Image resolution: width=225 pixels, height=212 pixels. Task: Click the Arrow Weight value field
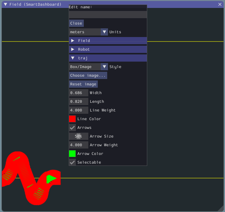(79, 145)
